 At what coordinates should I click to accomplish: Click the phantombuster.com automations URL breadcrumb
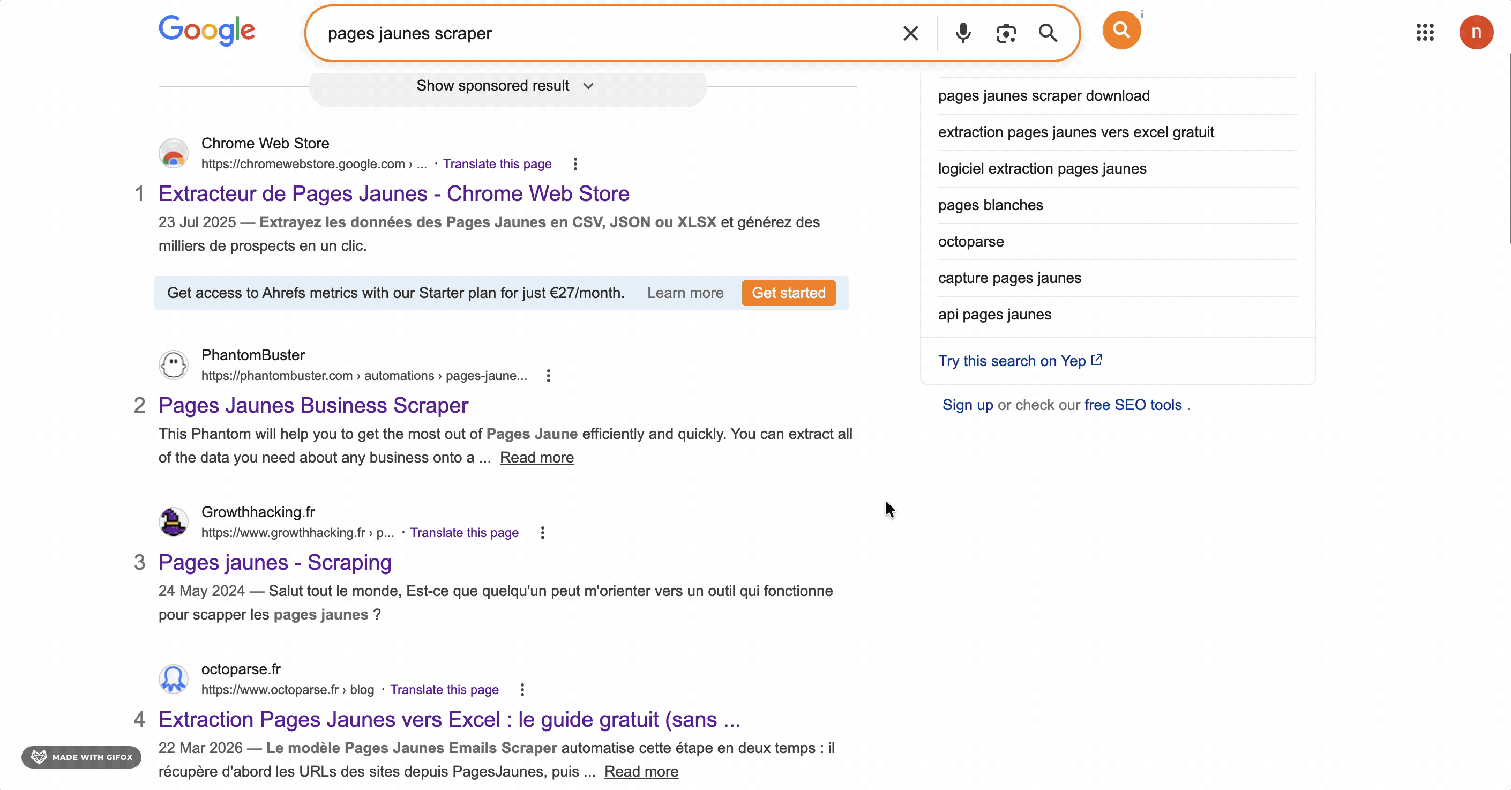[x=364, y=376]
